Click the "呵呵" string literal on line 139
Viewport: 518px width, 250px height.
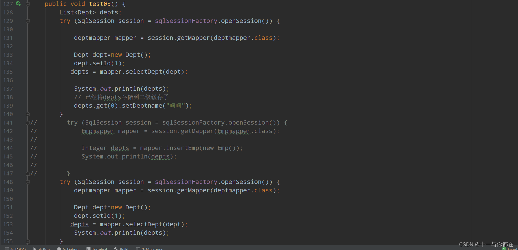tap(175, 106)
